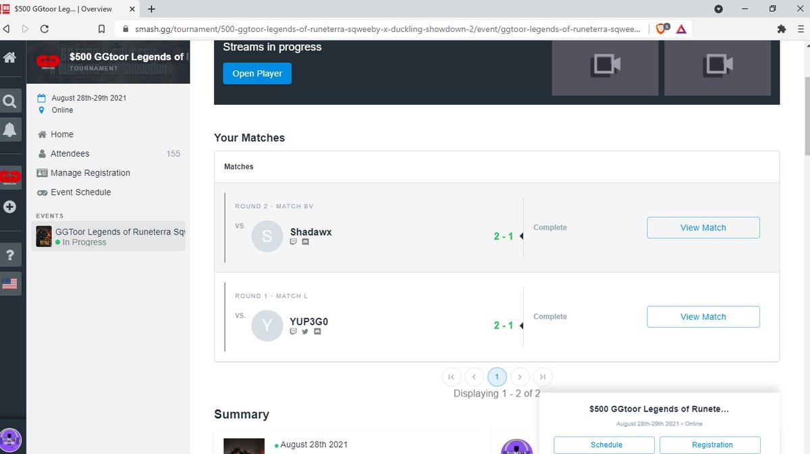View Match against Shadawx
Screen dimensions: 810x454
pyautogui.click(x=703, y=228)
